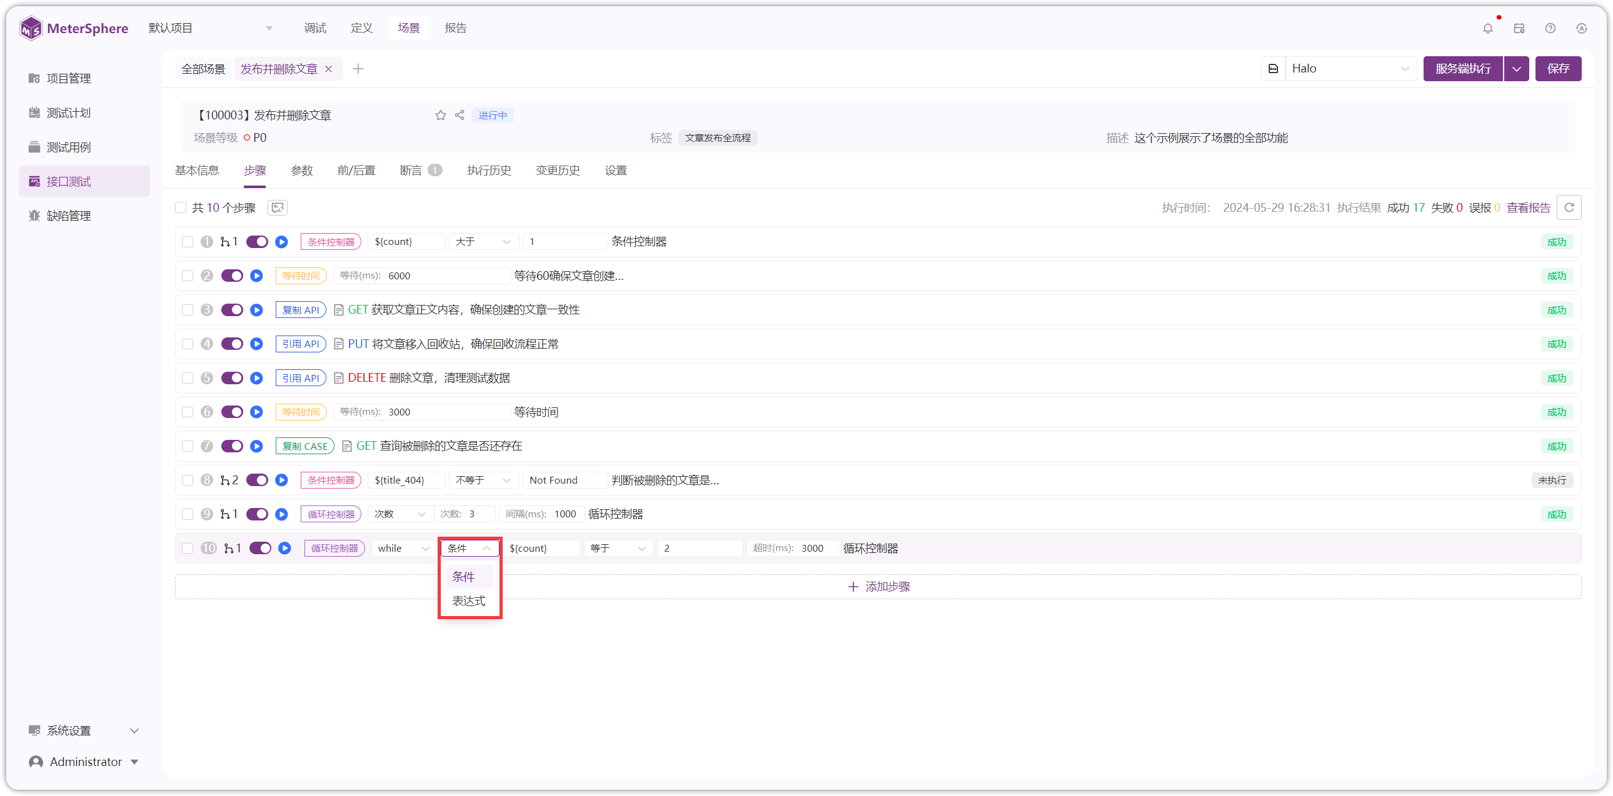This screenshot has height=796, width=1613.
Task: Select all steps checkbox
Action: pos(180,208)
